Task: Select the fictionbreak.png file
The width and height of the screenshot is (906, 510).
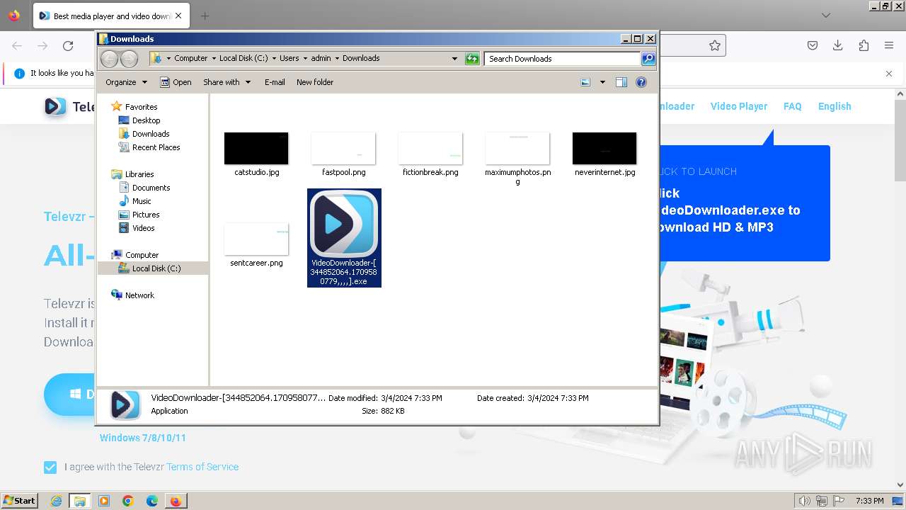Action: click(430, 154)
